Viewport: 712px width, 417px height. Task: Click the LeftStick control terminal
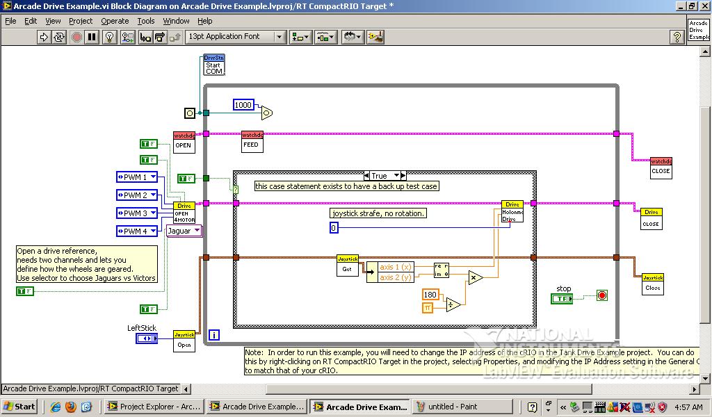pyautogui.click(x=147, y=338)
